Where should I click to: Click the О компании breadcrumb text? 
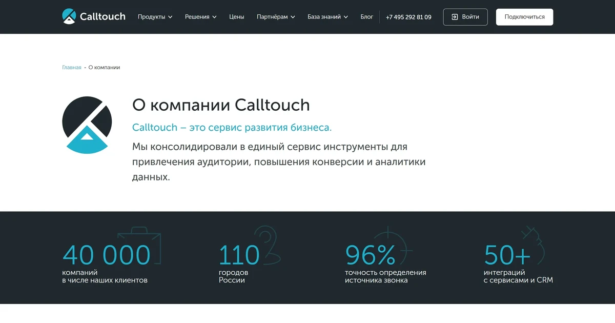tap(104, 67)
